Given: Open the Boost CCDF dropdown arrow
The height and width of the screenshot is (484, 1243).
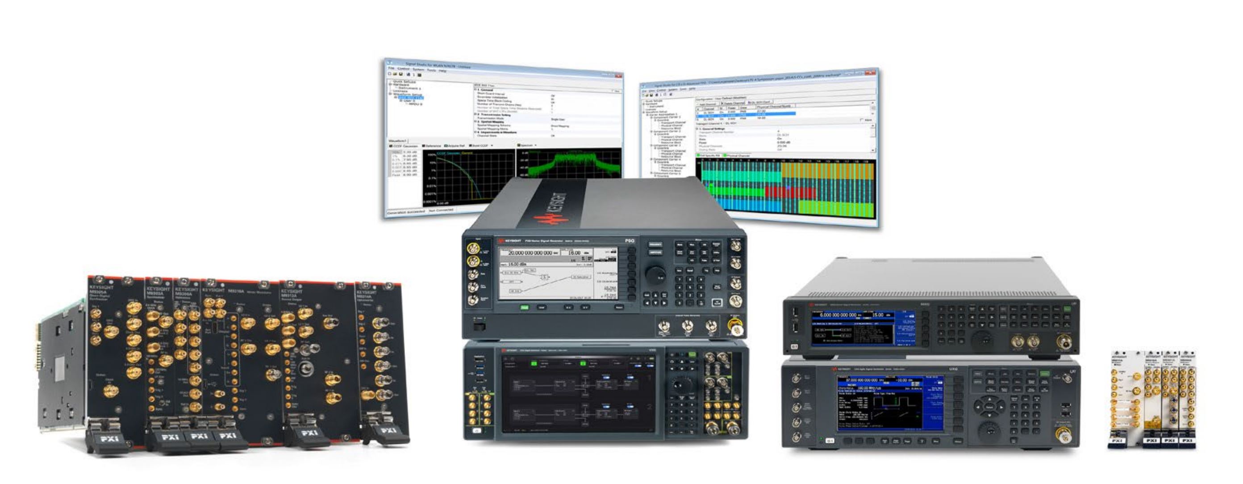Looking at the screenshot, I should (x=492, y=146).
